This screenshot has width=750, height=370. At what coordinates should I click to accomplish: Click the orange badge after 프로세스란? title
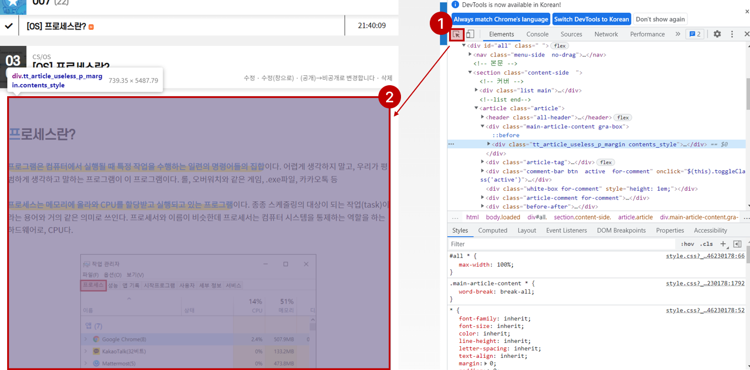click(x=91, y=27)
